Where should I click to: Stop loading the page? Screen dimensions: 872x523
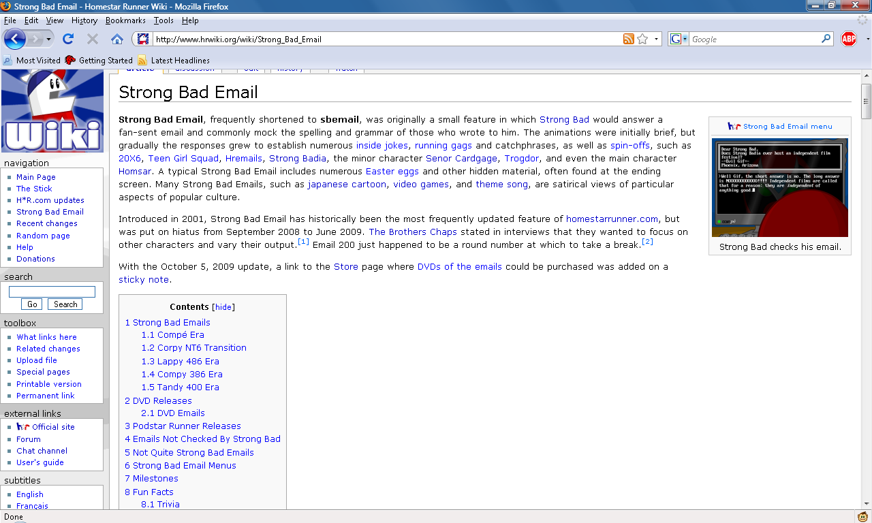(93, 39)
